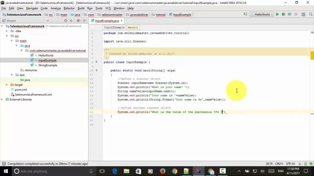Click the cursor position 20:70 indicator
The image size is (314, 176).
pyautogui.click(x=269, y=164)
